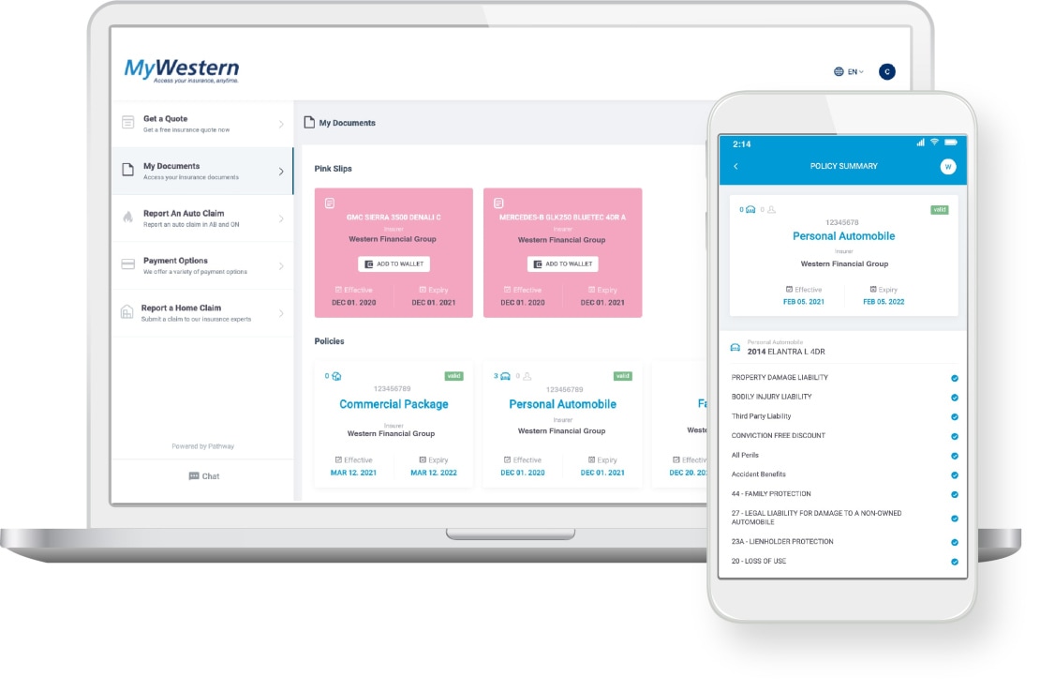The image size is (1040, 692).
Task: Click the Report a Home Claim house icon
Action: (x=126, y=312)
